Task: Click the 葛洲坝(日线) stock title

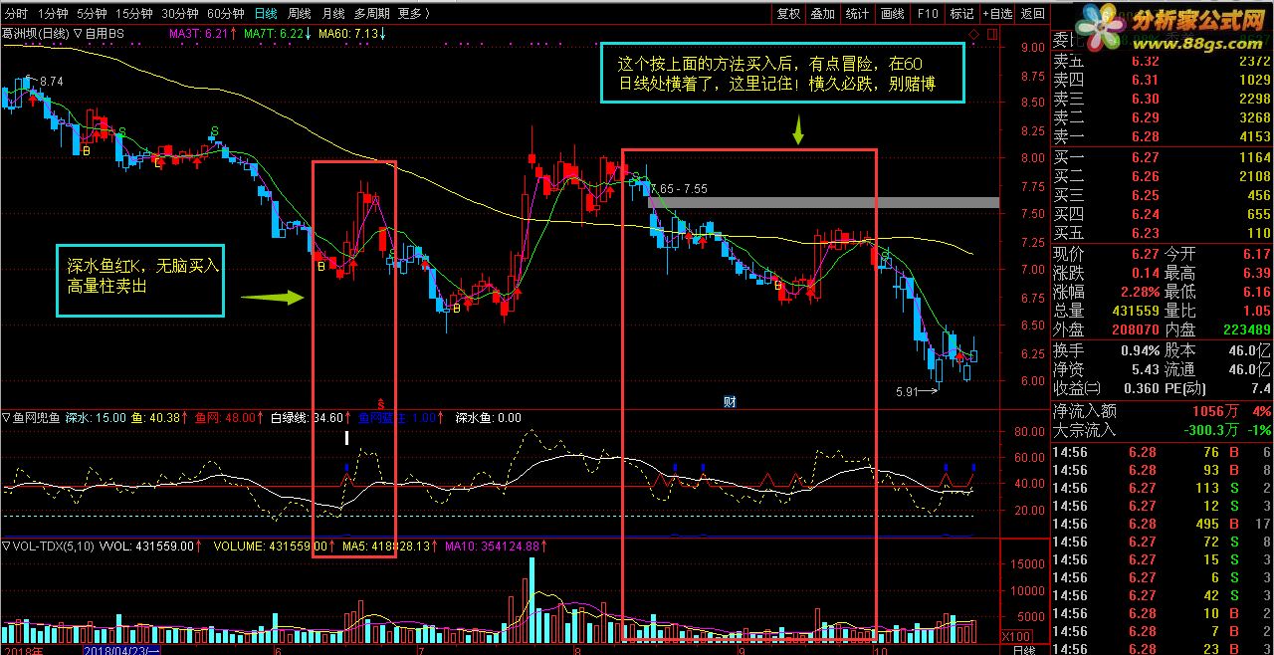Action: (36, 33)
